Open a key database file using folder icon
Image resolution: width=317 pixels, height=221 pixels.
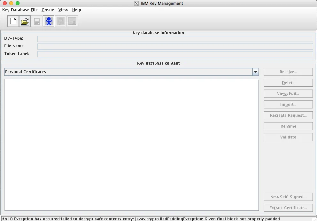point(25,21)
